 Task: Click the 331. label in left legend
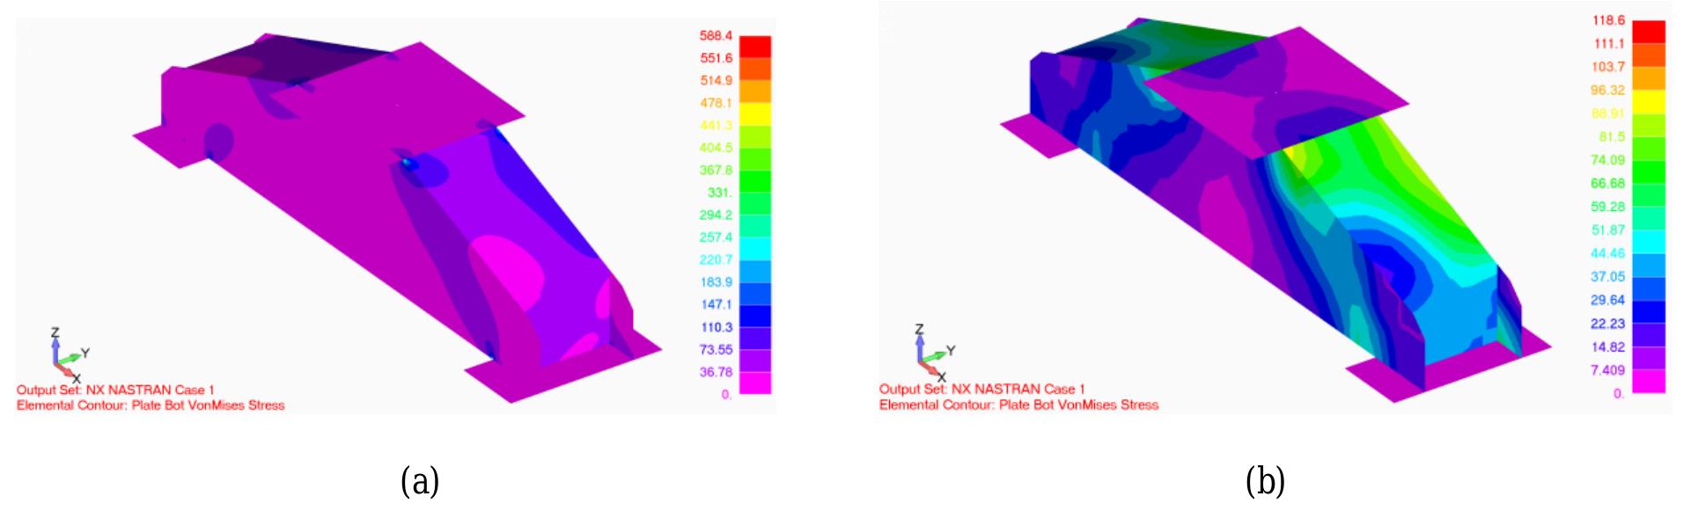click(719, 193)
